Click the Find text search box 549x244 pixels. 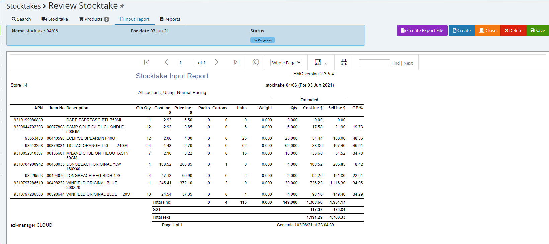click(x=374, y=63)
